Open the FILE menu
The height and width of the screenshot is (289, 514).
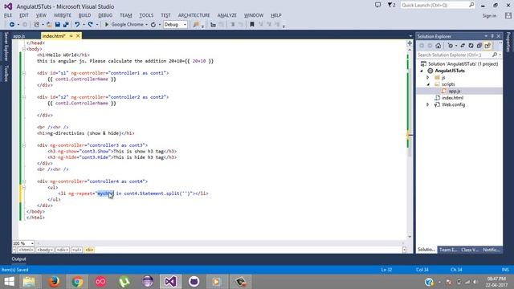(x=8, y=15)
